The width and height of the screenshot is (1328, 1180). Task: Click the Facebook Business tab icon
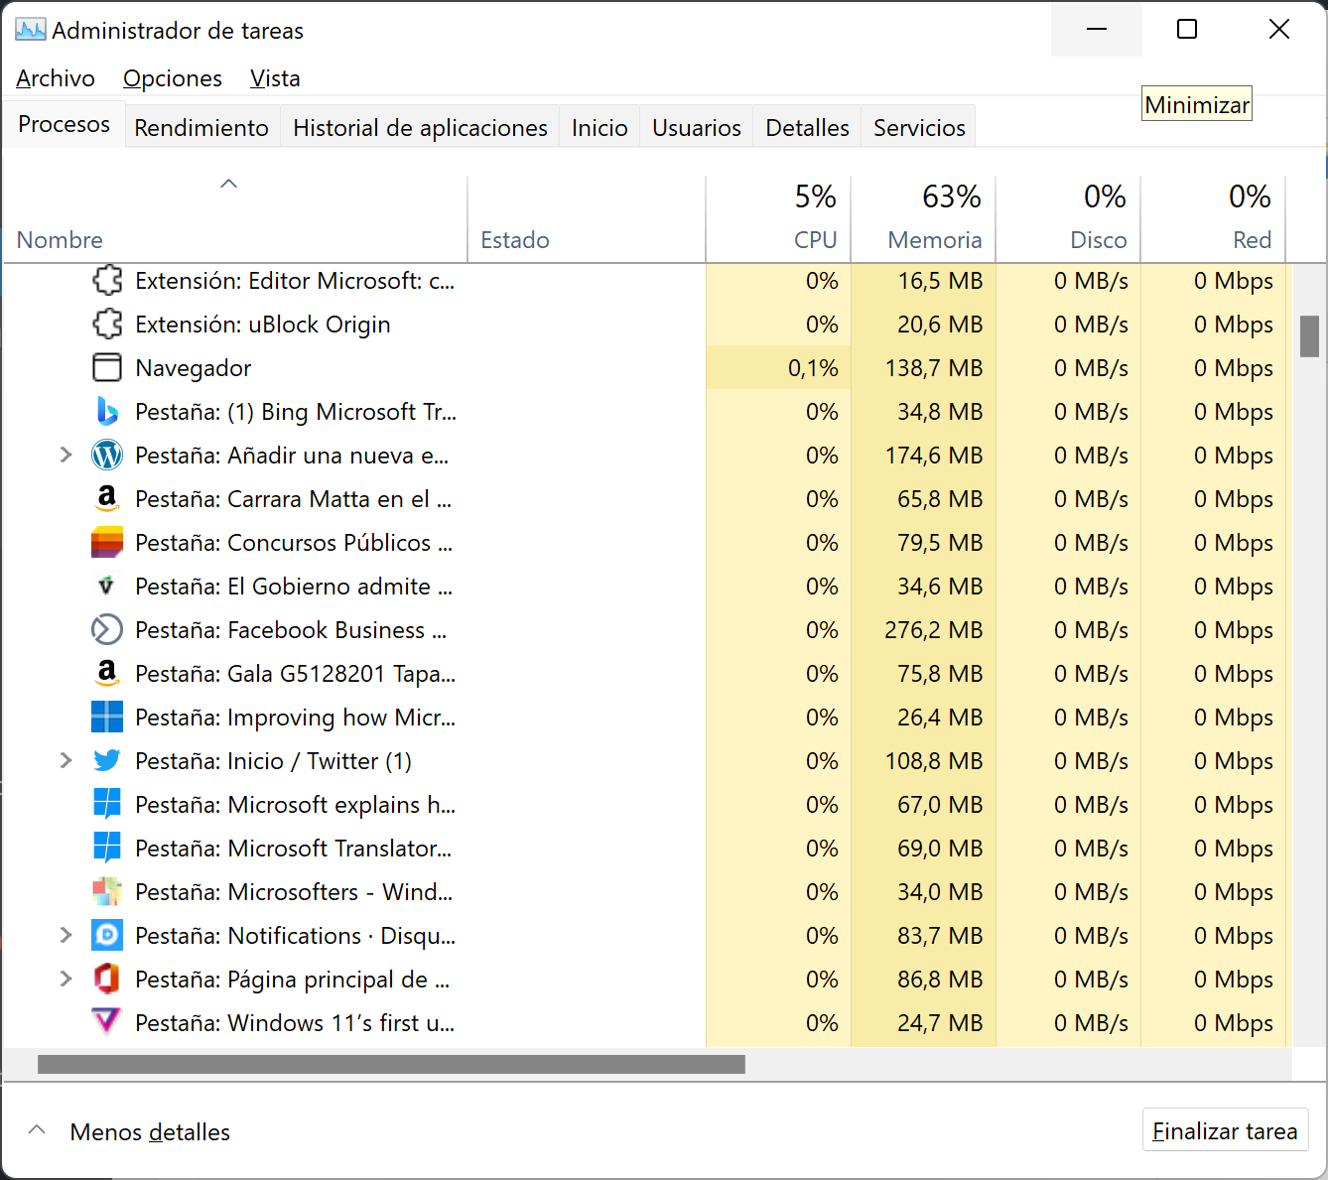tap(107, 630)
